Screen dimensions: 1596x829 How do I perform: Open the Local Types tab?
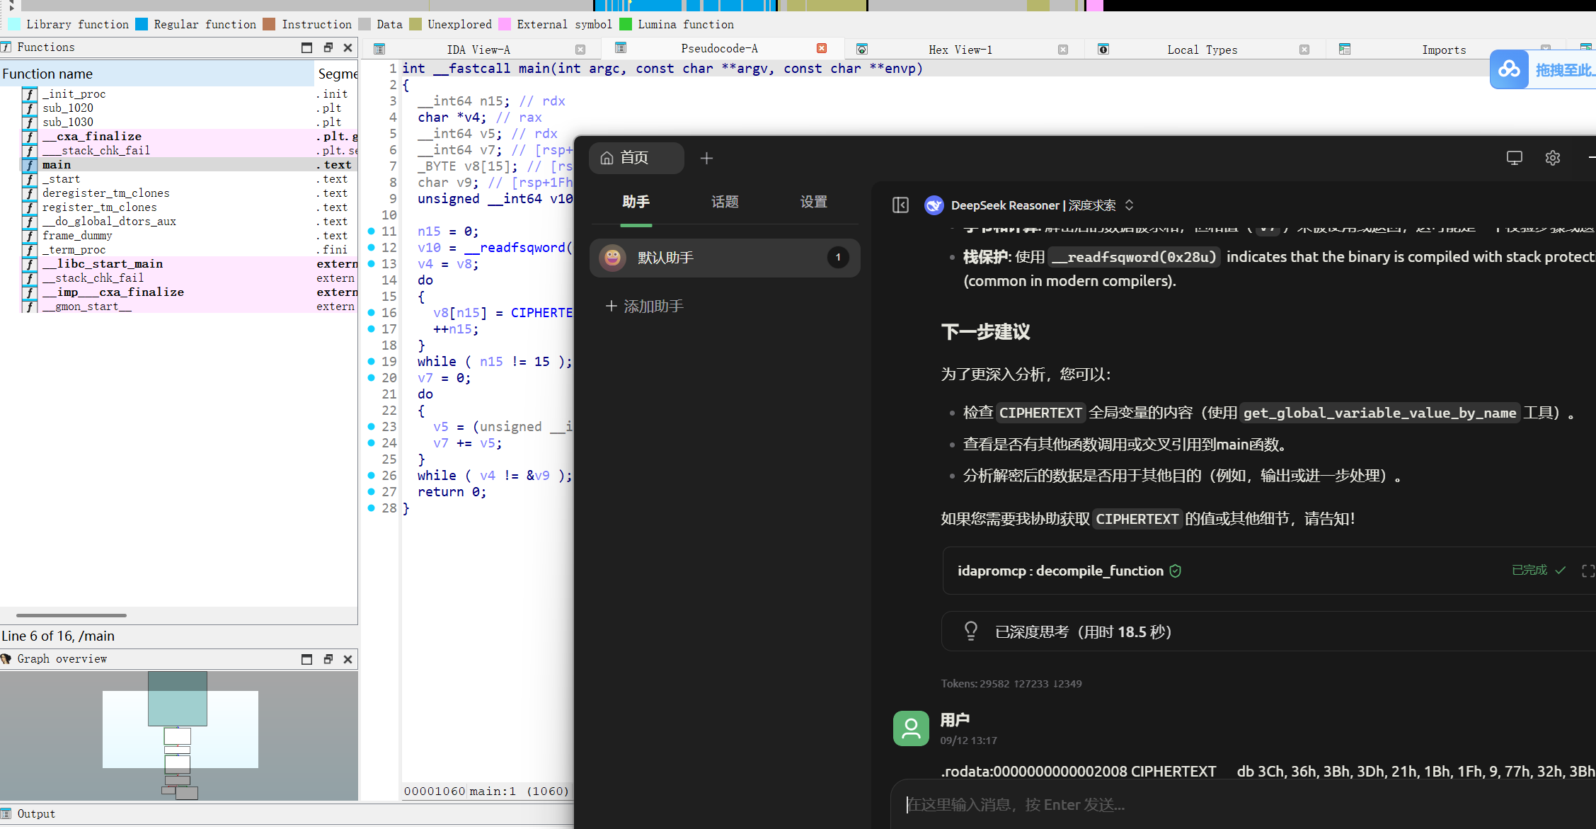pos(1202,50)
